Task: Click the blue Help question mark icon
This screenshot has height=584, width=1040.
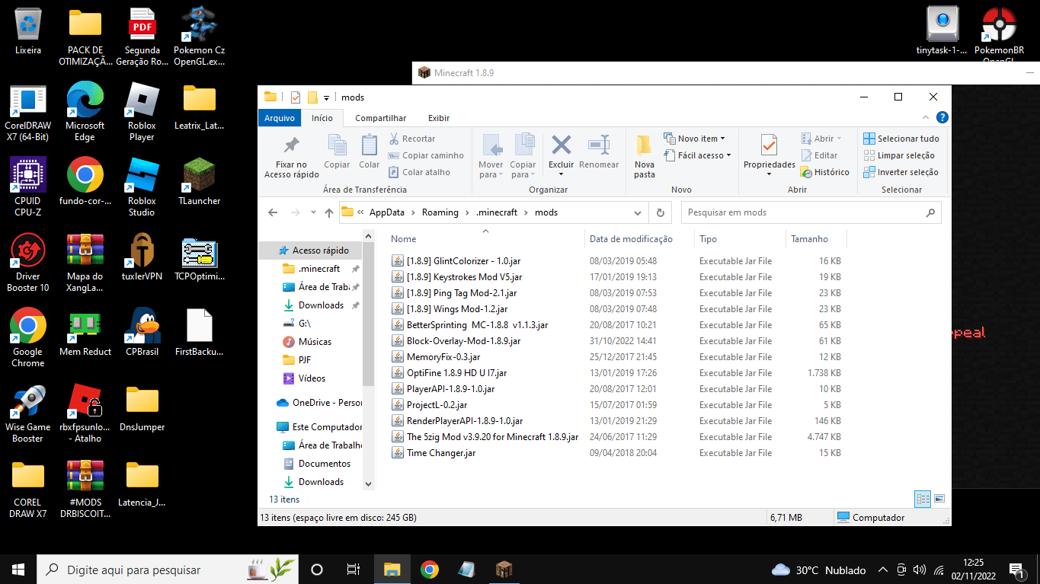Action: [x=942, y=118]
